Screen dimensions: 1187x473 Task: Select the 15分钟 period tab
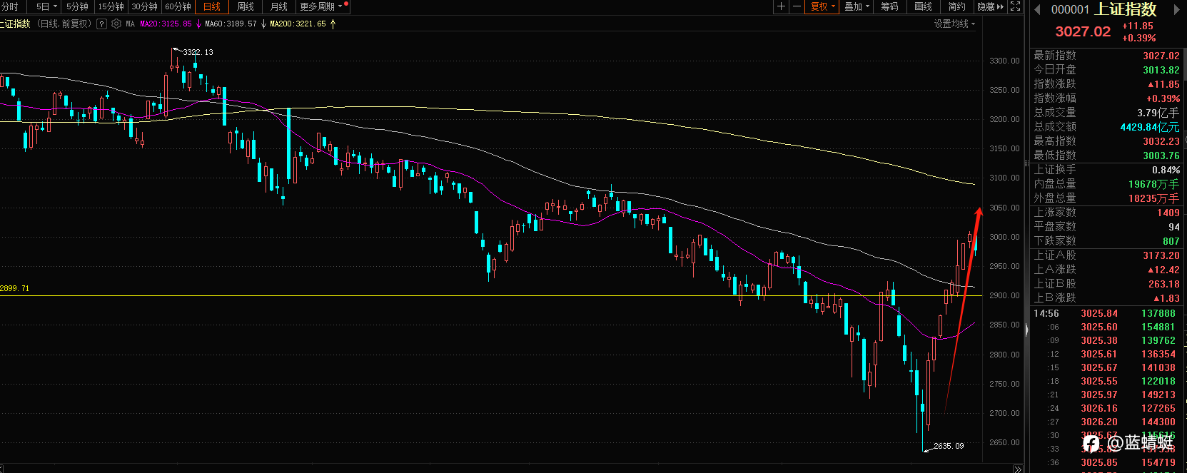point(111,6)
